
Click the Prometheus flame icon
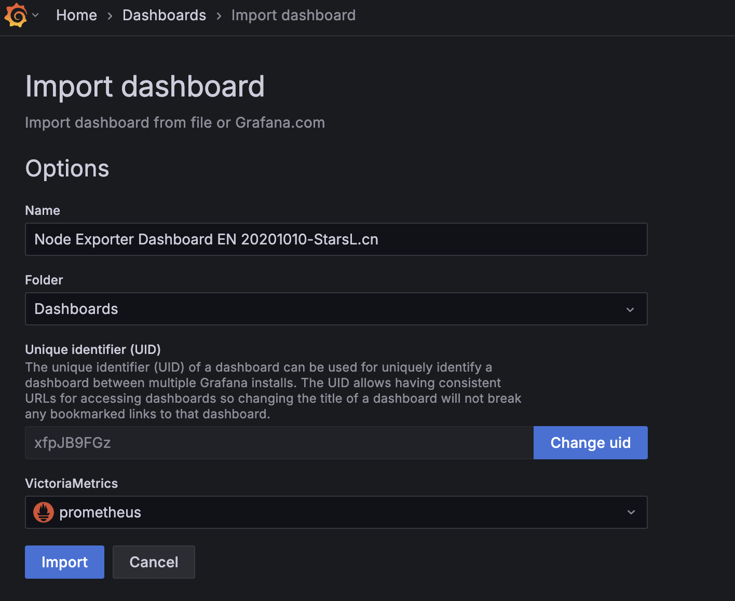coord(44,512)
